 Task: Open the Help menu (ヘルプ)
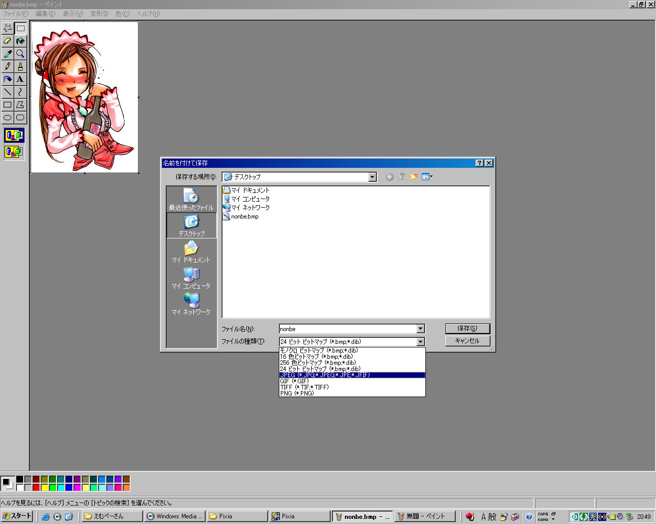tap(148, 14)
